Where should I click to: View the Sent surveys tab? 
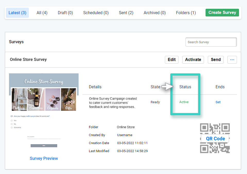pos(126,13)
